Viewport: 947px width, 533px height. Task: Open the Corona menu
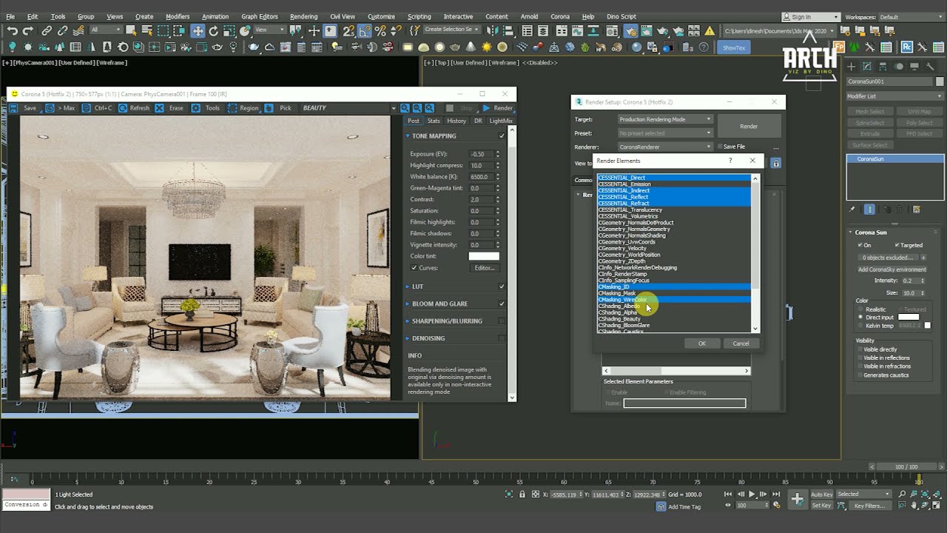(560, 16)
